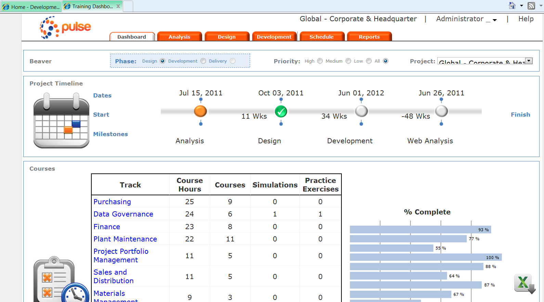Image resolution: width=544 pixels, height=302 pixels.
Task: Click the Simulations column header
Action: 275,185
